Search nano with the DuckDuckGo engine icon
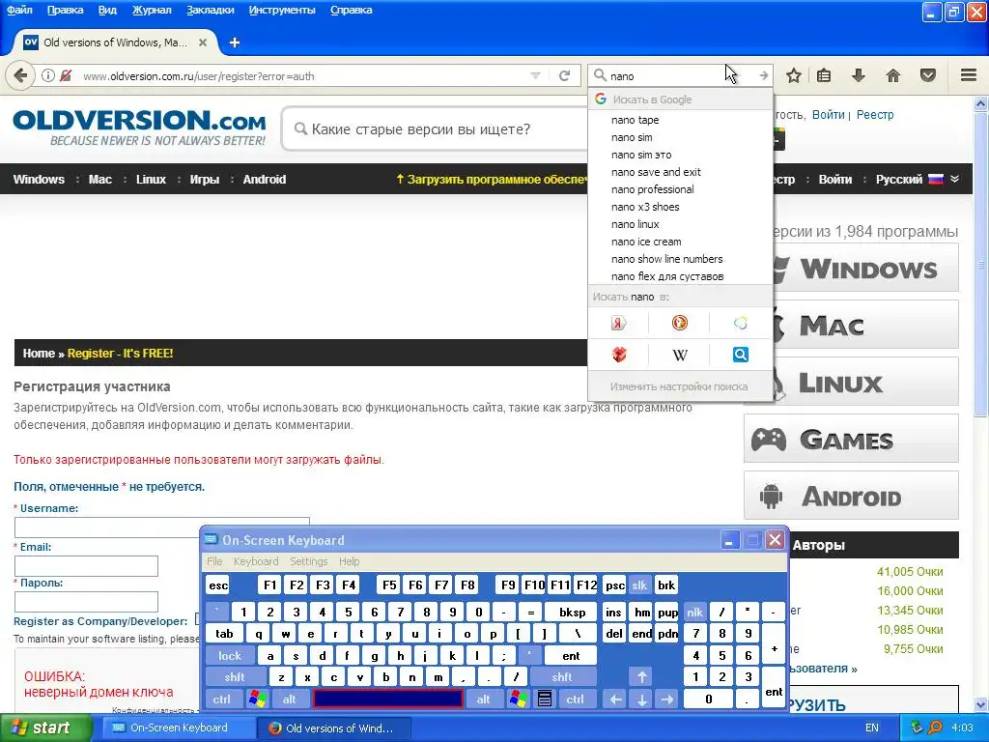The height and width of the screenshot is (742, 989). [679, 323]
